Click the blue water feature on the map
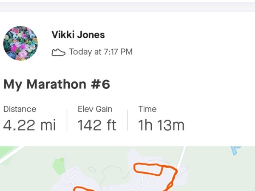 [x=235, y=150]
